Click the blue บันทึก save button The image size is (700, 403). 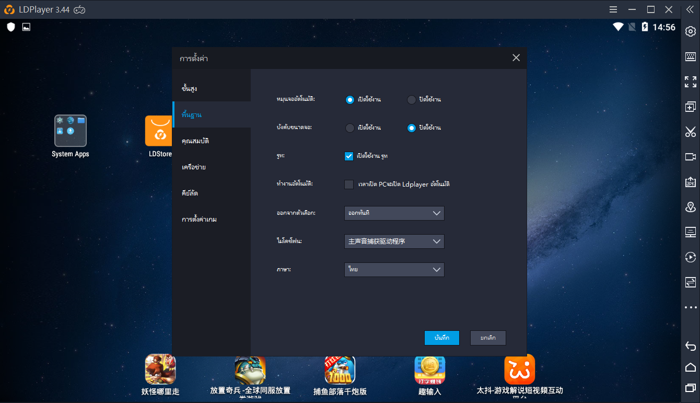441,338
